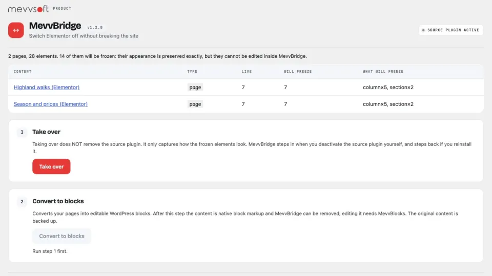Image resolution: width=492 pixels, height=276 pixels.
Task: Click the step 2 number badge
Action: pyautogui.click(x=22, y=202)
